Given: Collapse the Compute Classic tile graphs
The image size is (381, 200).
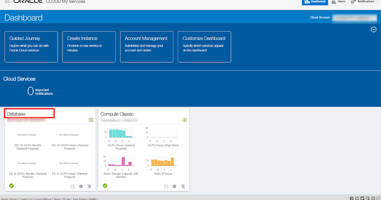Looking at the screenshot, I should (166, 186).
